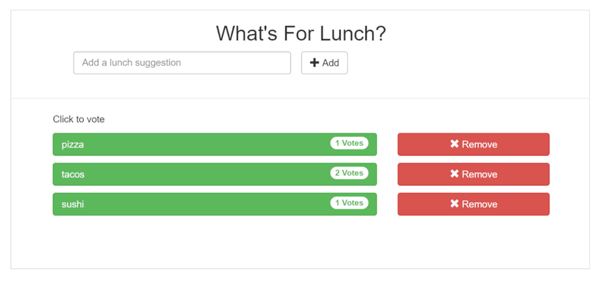Click the X icon in pizza's Remove button
This screenshot has height=297, width=613.
point(454,144)
